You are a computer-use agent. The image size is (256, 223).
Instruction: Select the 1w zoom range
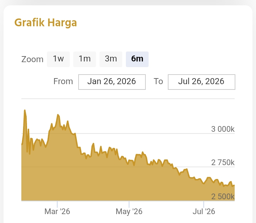click(58, 59)
